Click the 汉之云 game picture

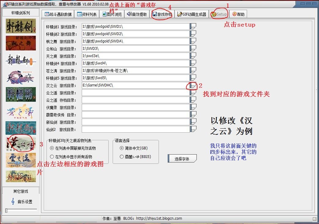click(21, 144)
